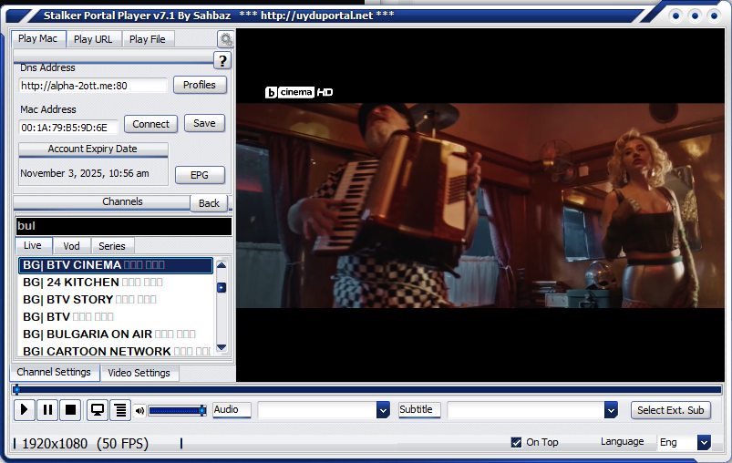This screenshot has width=732, height=463.
Task: Select the Vod tab
Action: pos(71,246)
